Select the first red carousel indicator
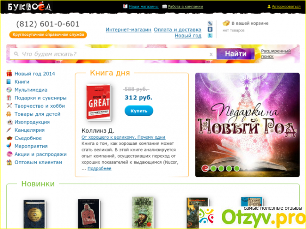The width and height of the screenshot is (306, 229). click(x=205, y=168)
